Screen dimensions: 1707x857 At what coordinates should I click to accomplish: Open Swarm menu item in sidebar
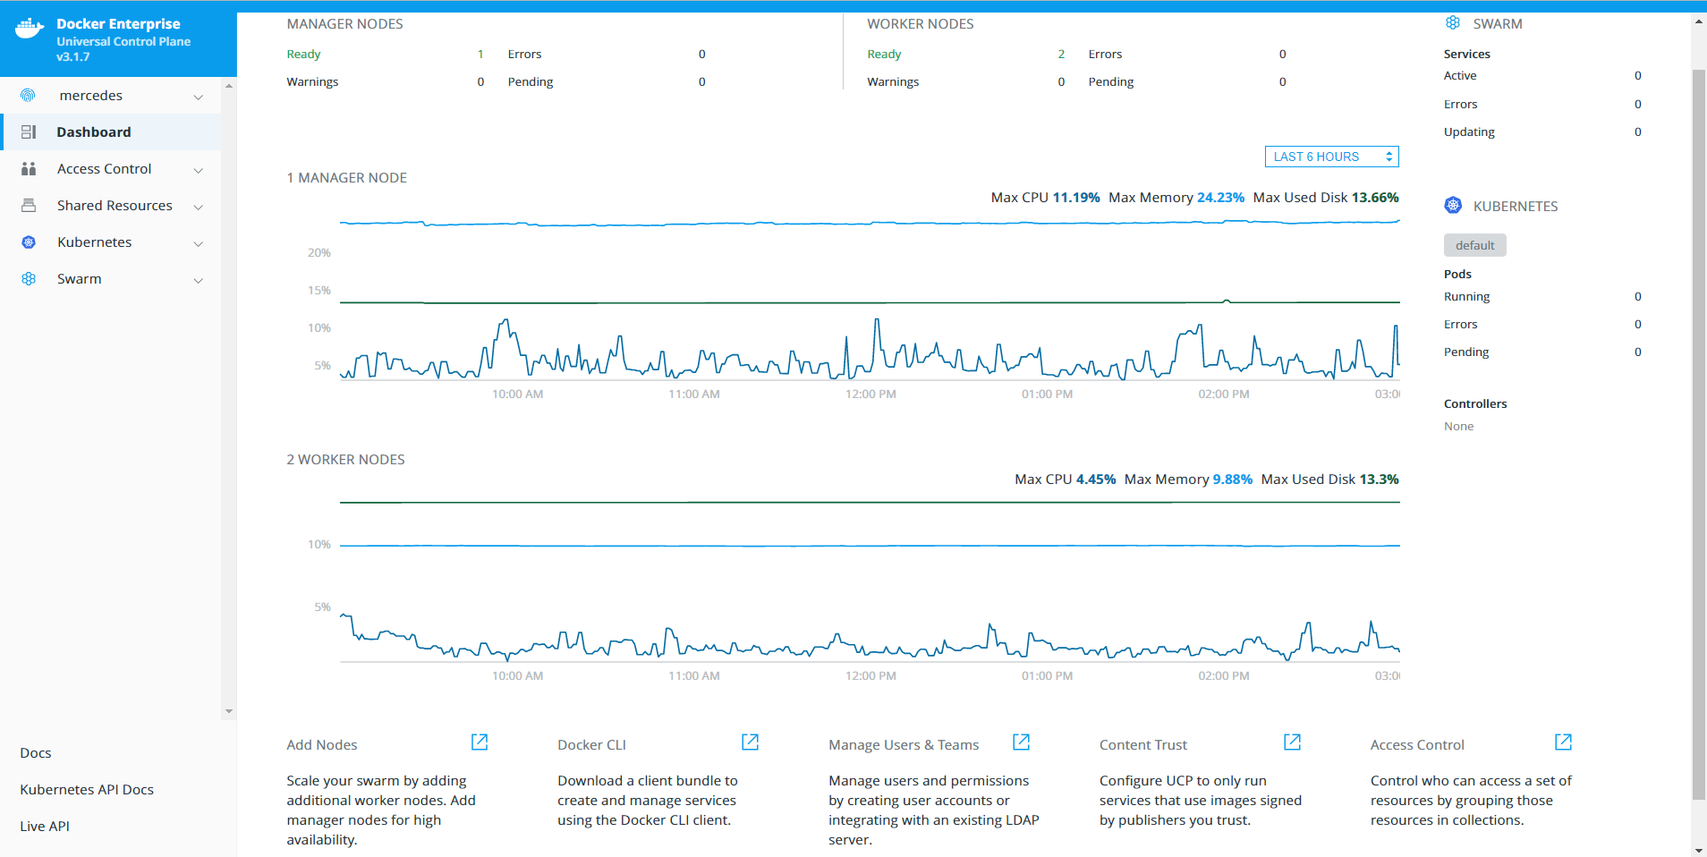point(111,279)
